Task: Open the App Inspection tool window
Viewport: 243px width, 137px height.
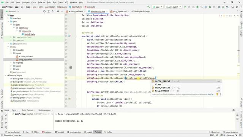Action: pos(74,132)
